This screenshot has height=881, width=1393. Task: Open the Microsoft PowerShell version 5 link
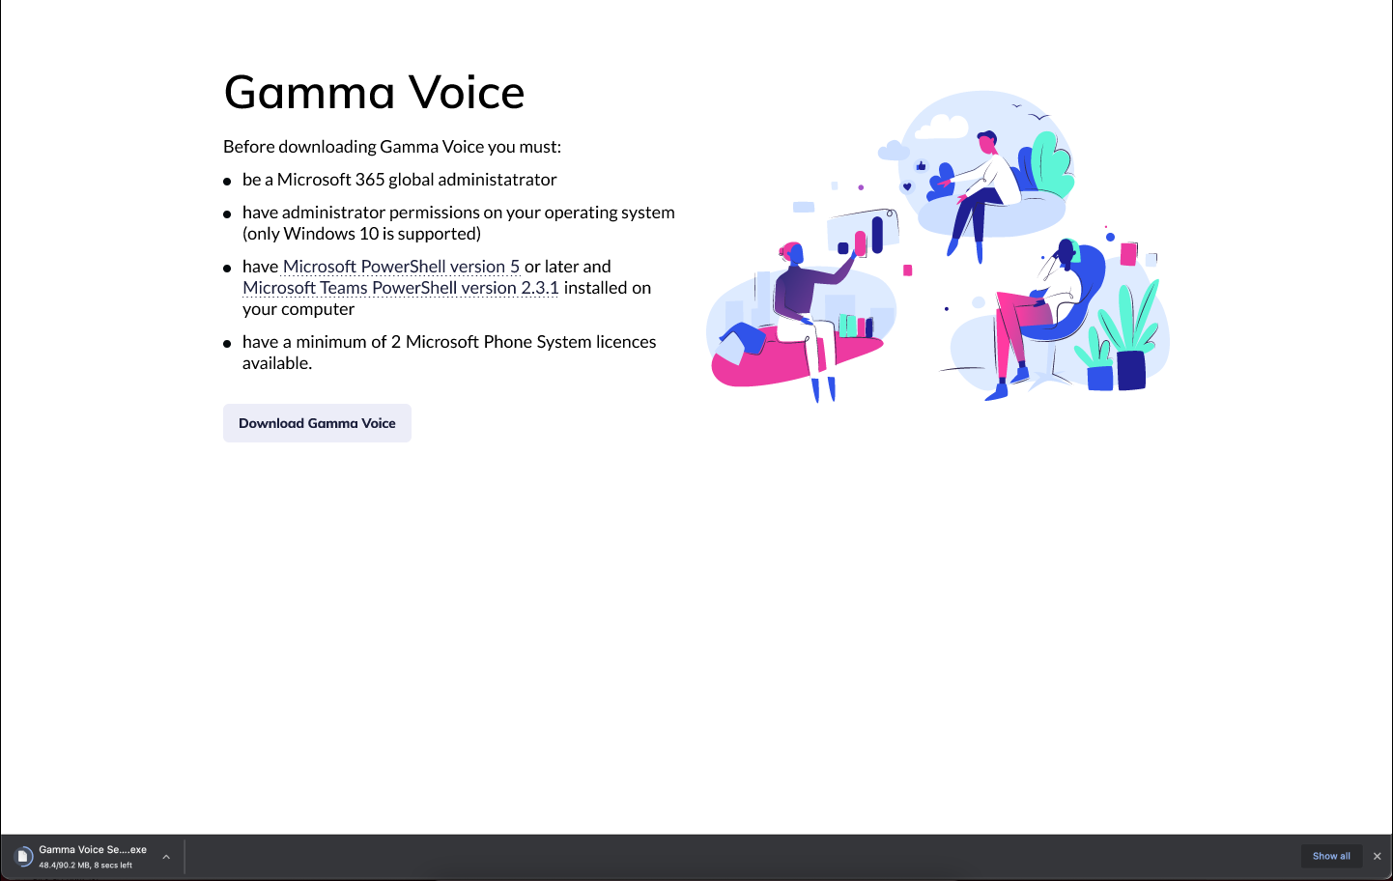click(x=401, y=267)
